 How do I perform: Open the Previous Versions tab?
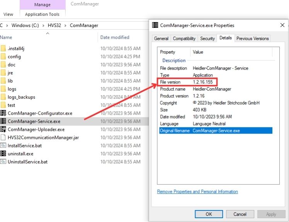[x=252, y=39]
